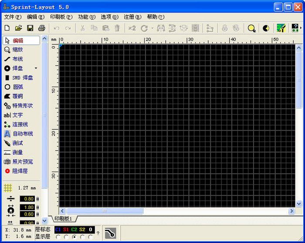Click the 1.80 pad outer size field
Viewport: 305px width, 243px height.
(x=27, y=207)
